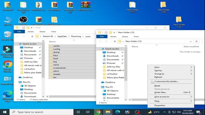Open Home tab in yuzu window
This screenshot has width=205, height=115.
(x=31, y=32)
